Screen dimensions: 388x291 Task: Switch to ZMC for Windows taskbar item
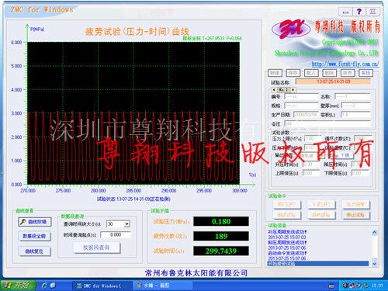(x=101, y=286)
